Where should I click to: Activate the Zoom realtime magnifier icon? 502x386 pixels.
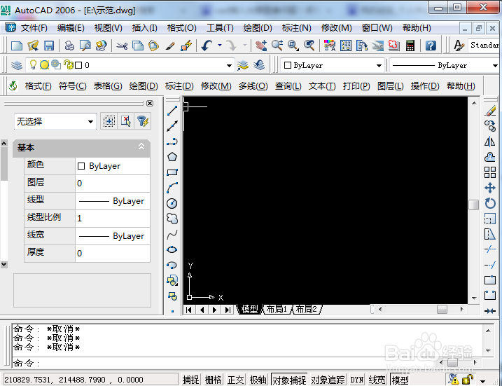(277, 46)
